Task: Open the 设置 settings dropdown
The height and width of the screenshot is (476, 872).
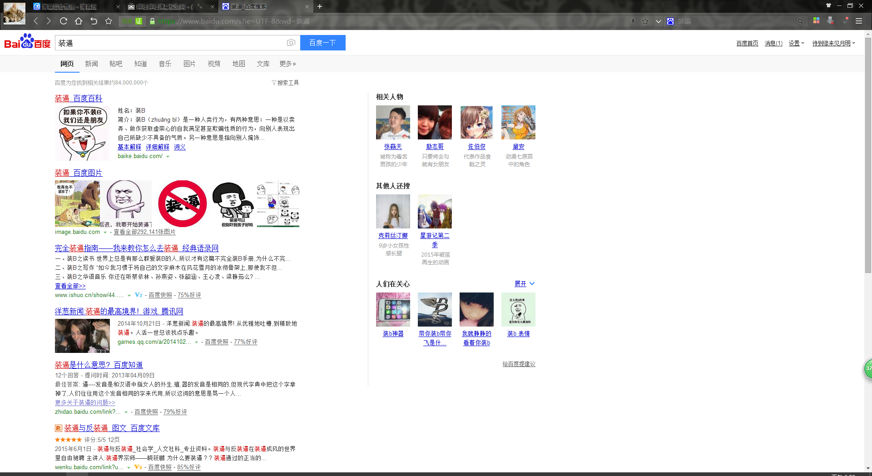Action: 796,43
